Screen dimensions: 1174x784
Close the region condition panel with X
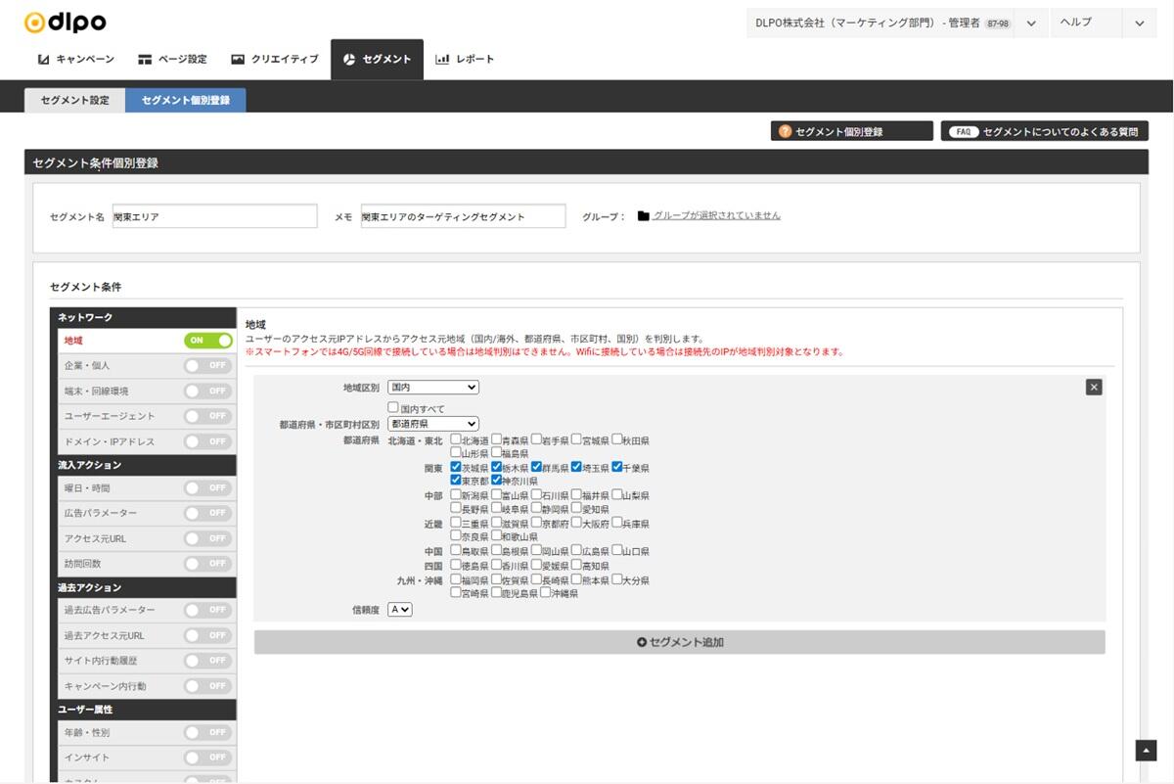(1094, 387)
